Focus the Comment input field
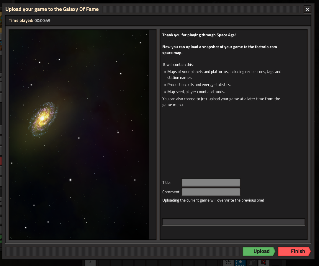Viewport: 319px width, 266px height. pos(211,192)
